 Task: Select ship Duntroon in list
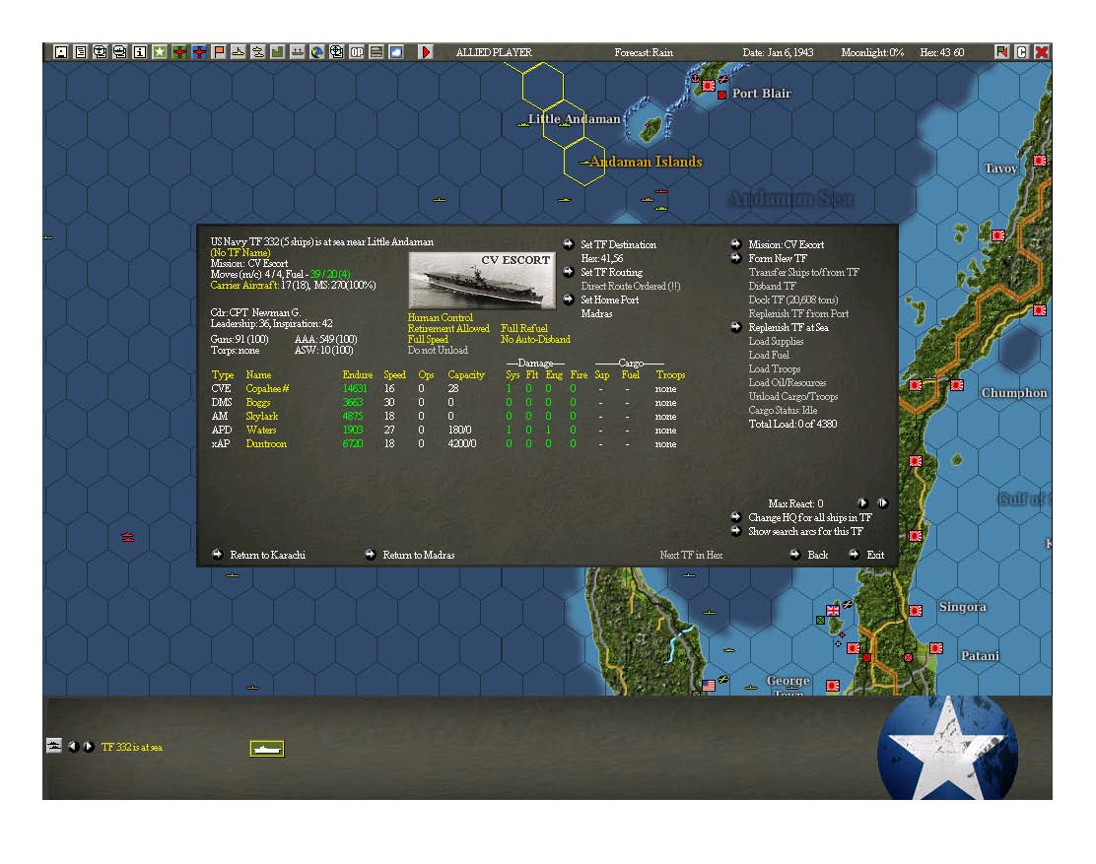point(266,443)
